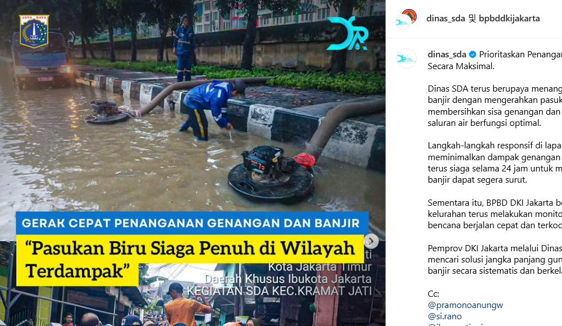Screen dimensions: 562x326
Task: Click the Jaya Raya emblem on photo
Action: tap(34, 31)
